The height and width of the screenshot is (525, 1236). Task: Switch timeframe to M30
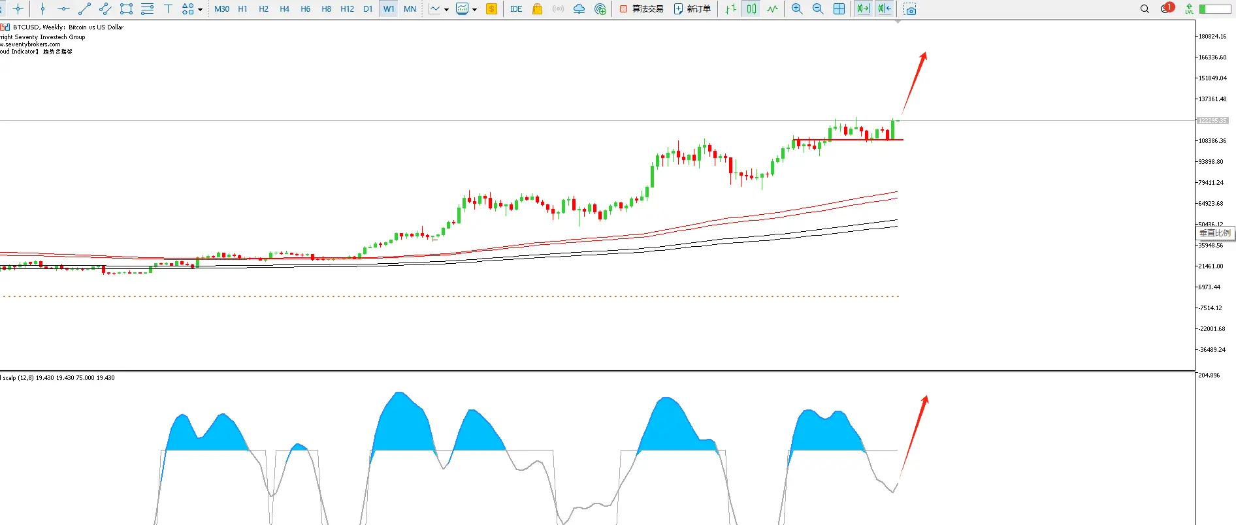pos(222,9)
